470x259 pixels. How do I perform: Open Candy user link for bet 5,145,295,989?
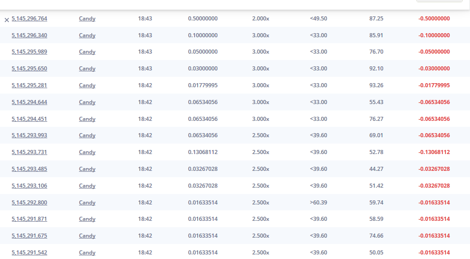point(87,52)
